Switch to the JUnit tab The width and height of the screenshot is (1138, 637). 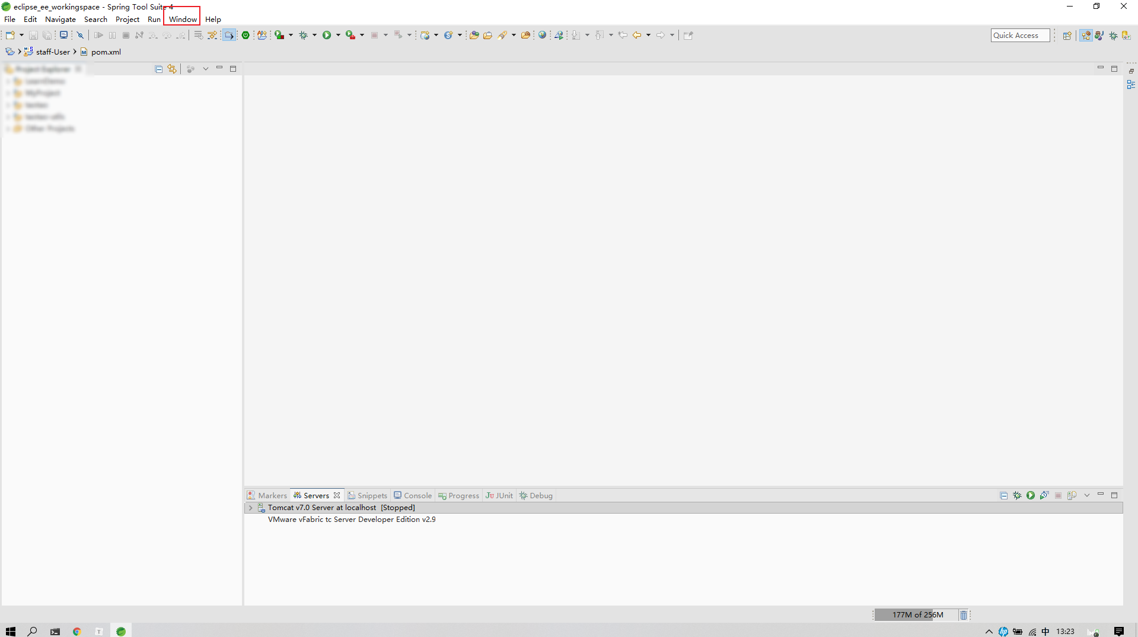[x=499, y=495]
